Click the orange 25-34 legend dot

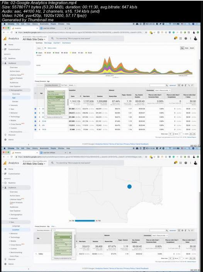tap(45, 53)
